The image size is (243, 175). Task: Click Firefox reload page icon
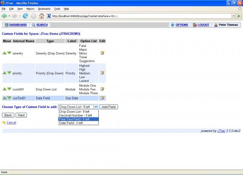(x=25, y=16)
